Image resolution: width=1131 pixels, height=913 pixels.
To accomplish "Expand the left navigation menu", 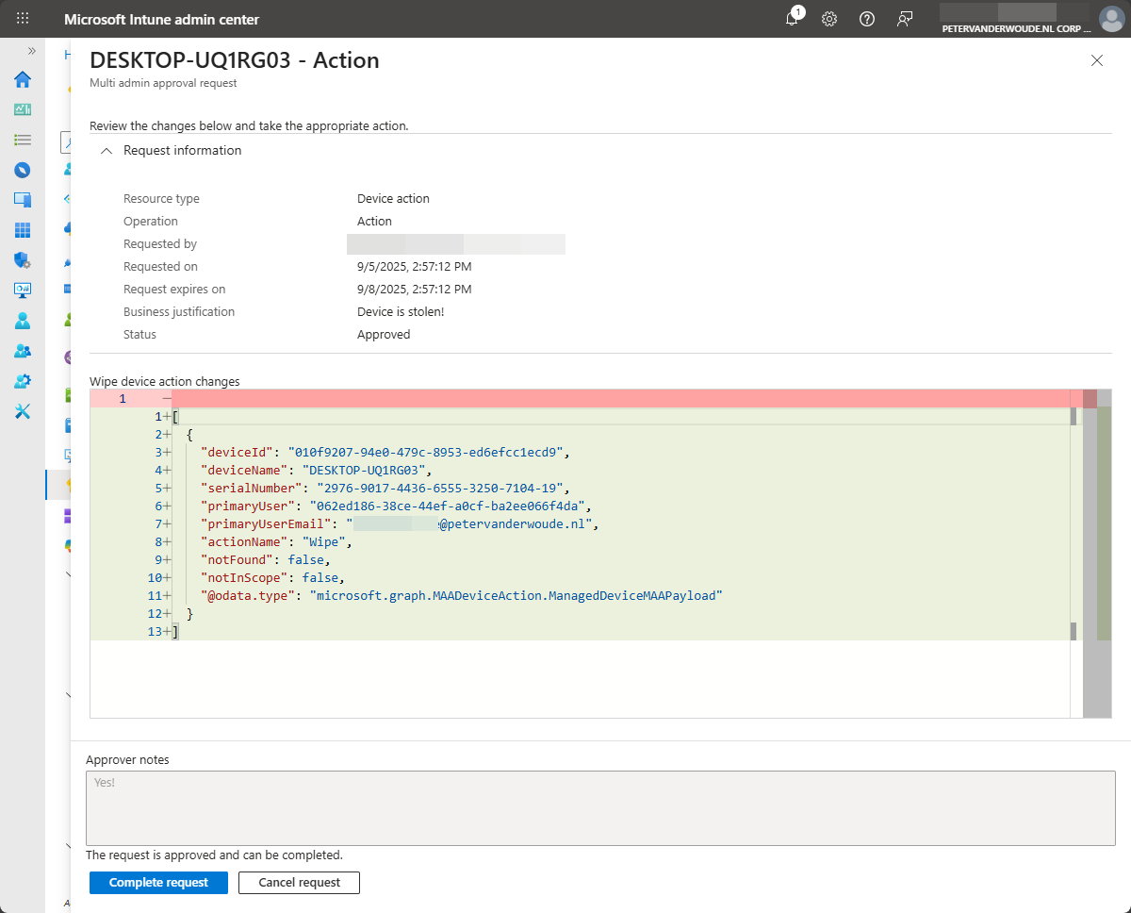I will pos(31,51).
